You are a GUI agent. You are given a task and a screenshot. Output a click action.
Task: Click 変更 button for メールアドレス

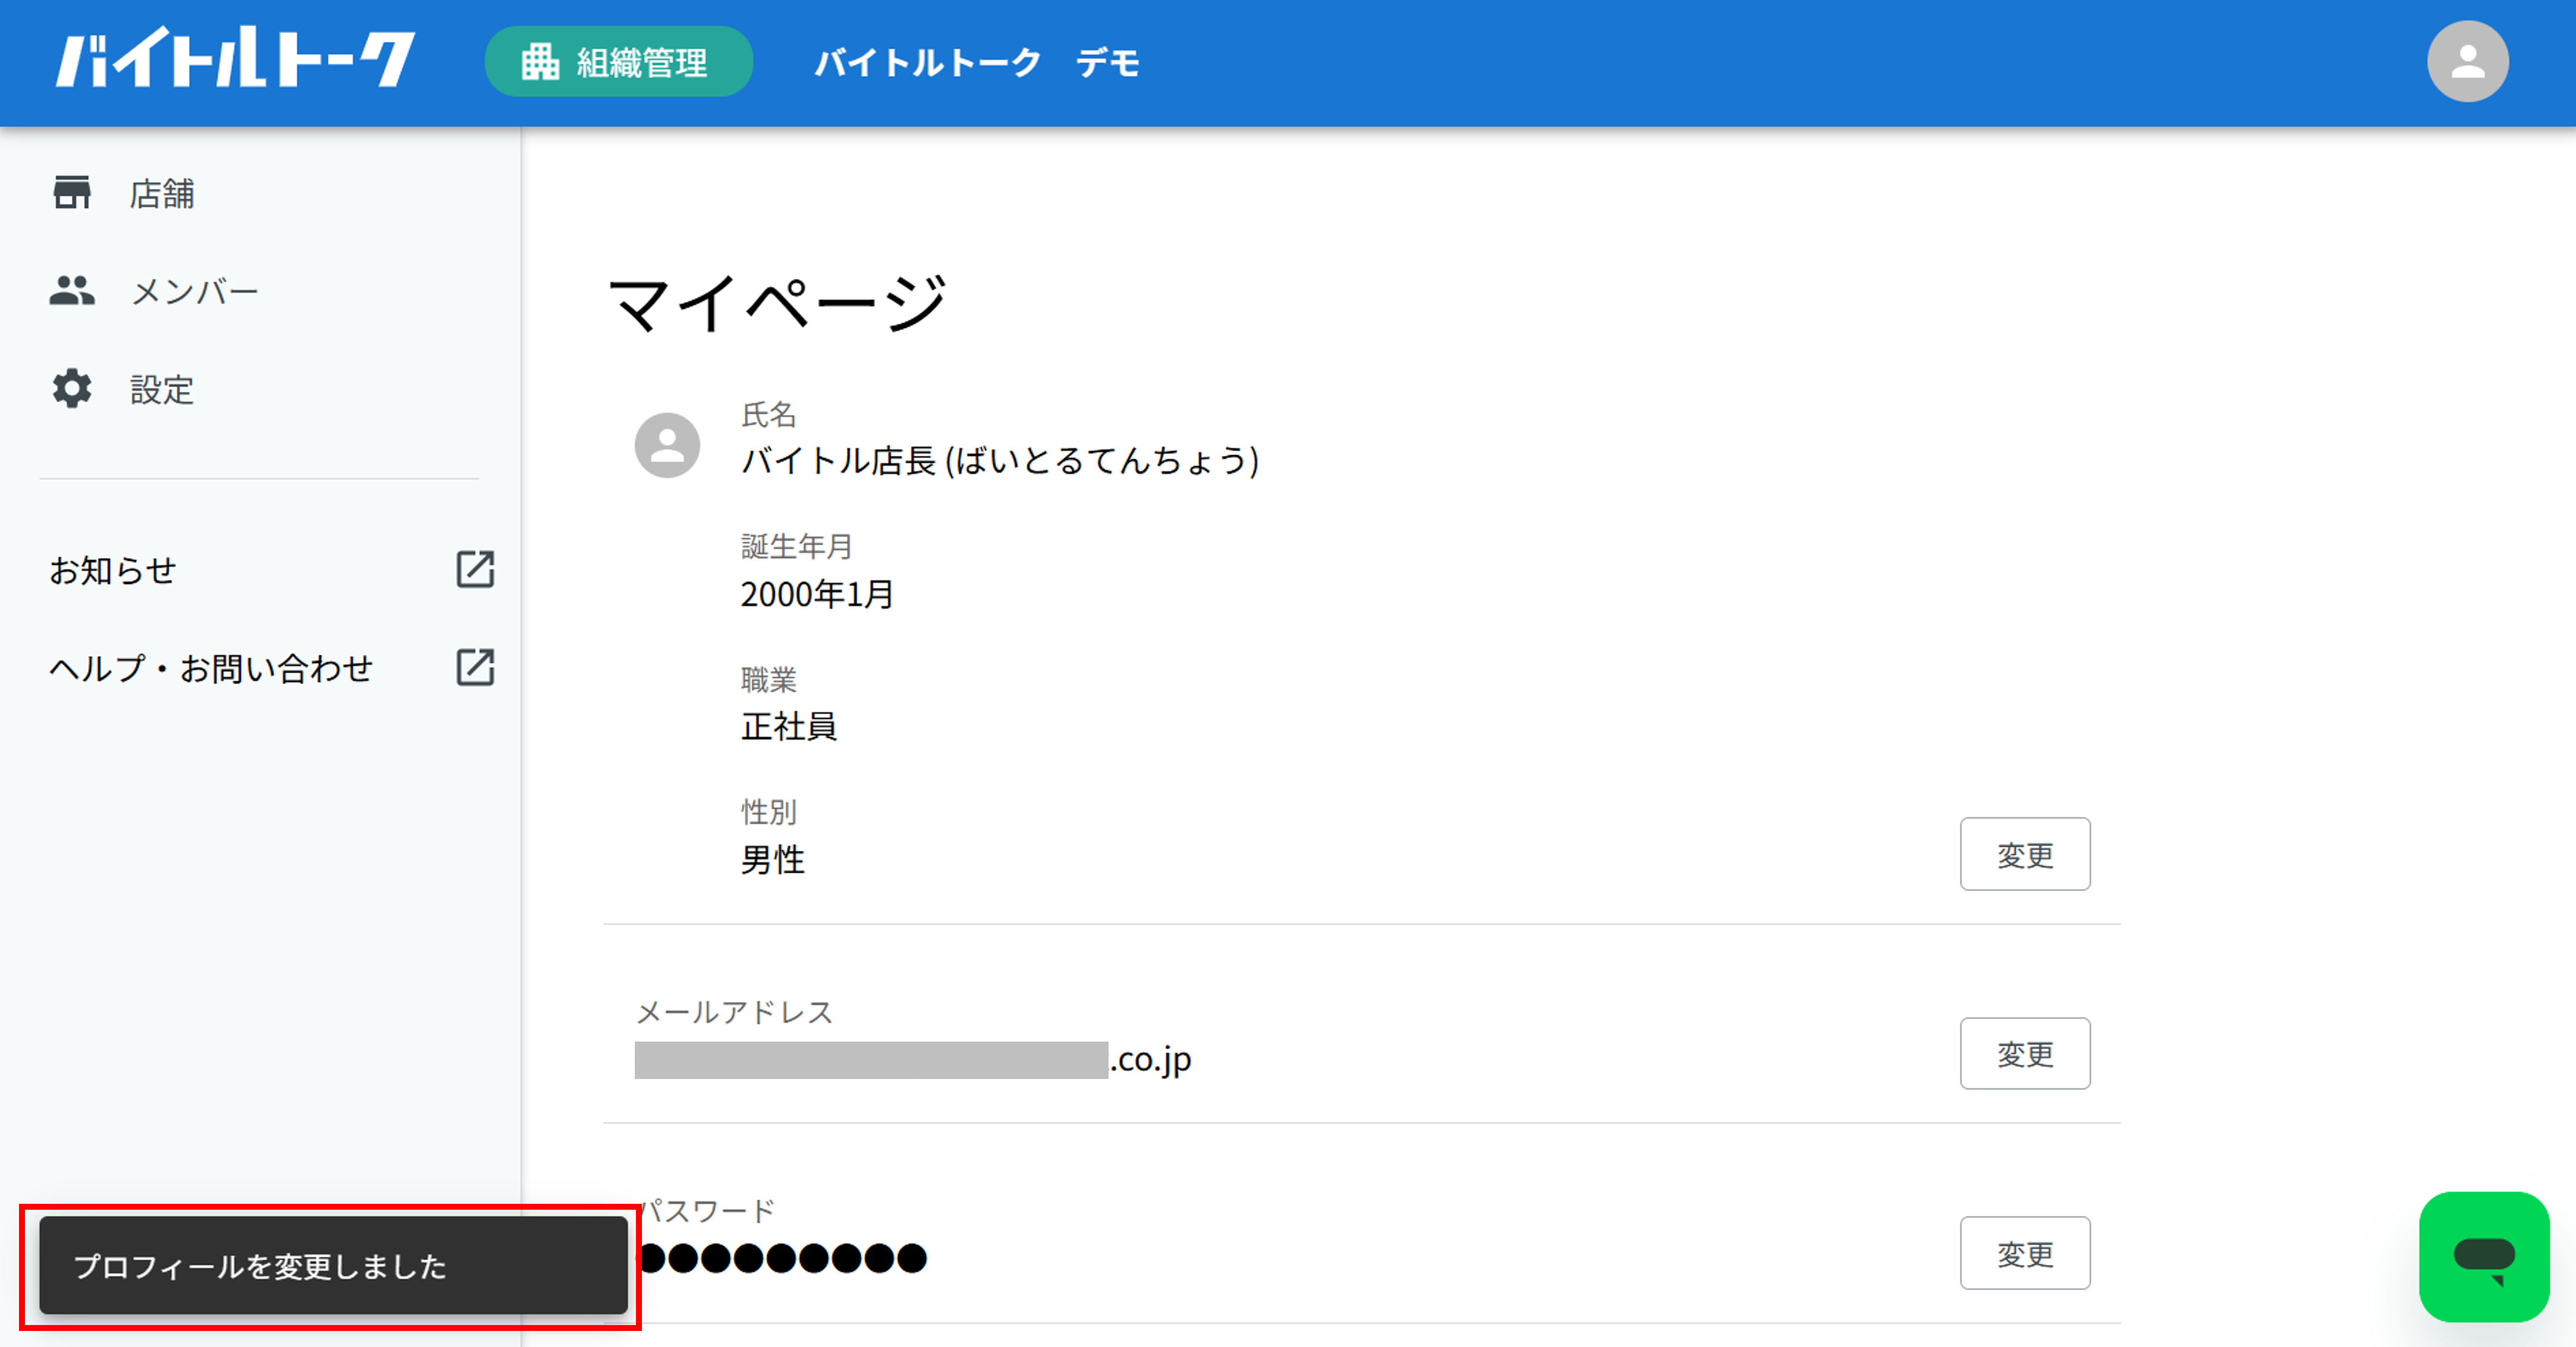point(2025,1054)
